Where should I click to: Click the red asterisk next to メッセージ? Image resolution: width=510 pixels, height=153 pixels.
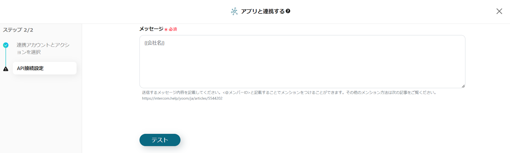coord(166,30)
